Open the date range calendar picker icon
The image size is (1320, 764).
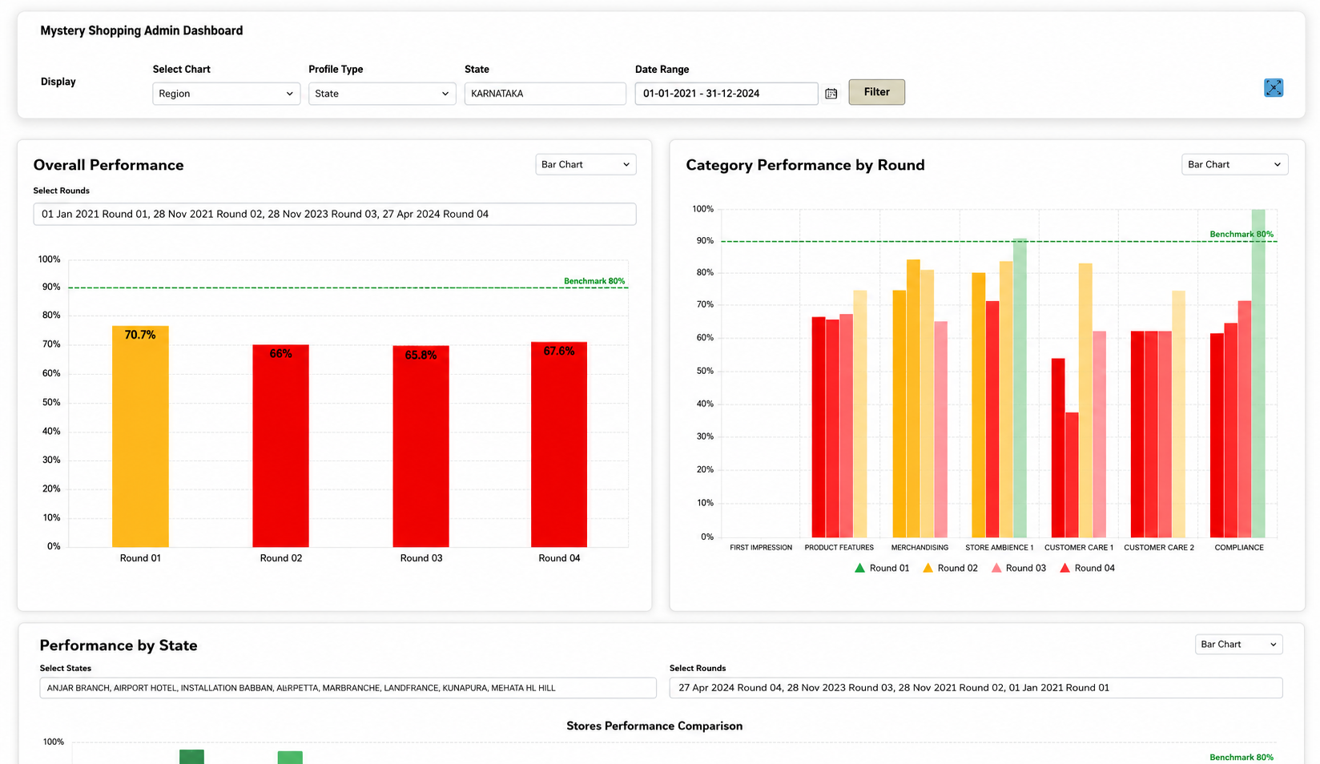tap(831, 94)
